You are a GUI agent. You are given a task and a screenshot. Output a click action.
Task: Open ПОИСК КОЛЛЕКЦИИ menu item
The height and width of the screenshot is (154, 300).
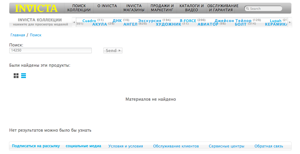(79, 8)
